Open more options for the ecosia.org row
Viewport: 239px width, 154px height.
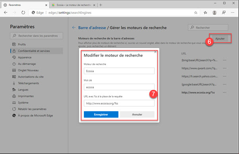[x=224, y=93]
